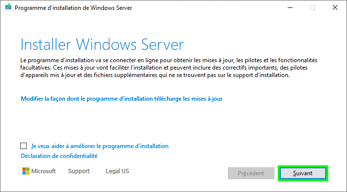The width and height of the screenshot is (347, 192).
Task: Click the "Installer Windows Server" heading
Action: coord(102,44)
